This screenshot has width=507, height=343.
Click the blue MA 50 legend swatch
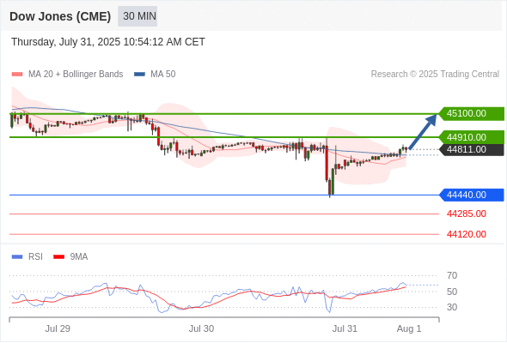click(x=139, y=75)
